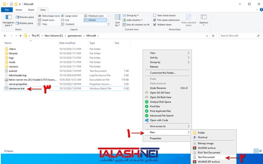Toggle the Preview pane
263x164 pixels.
pyautogui.click(x=25, y=17)
